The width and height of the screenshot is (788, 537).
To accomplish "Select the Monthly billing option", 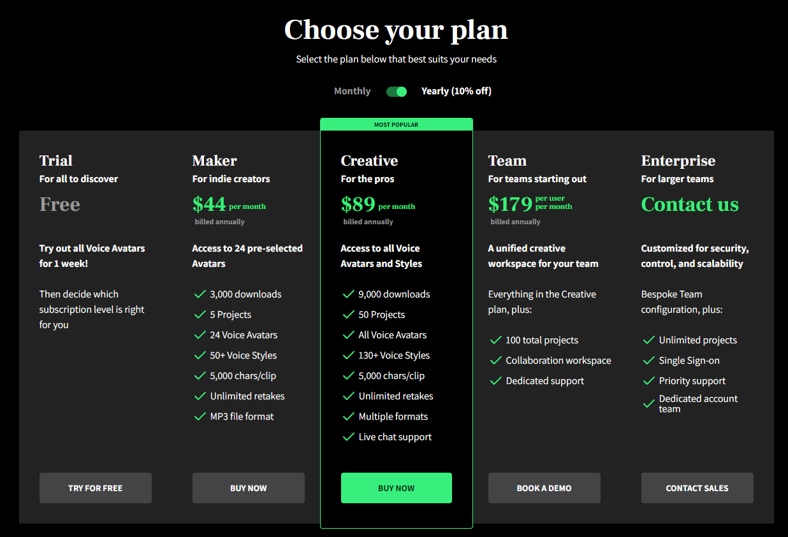I will (x=352, y=91).
